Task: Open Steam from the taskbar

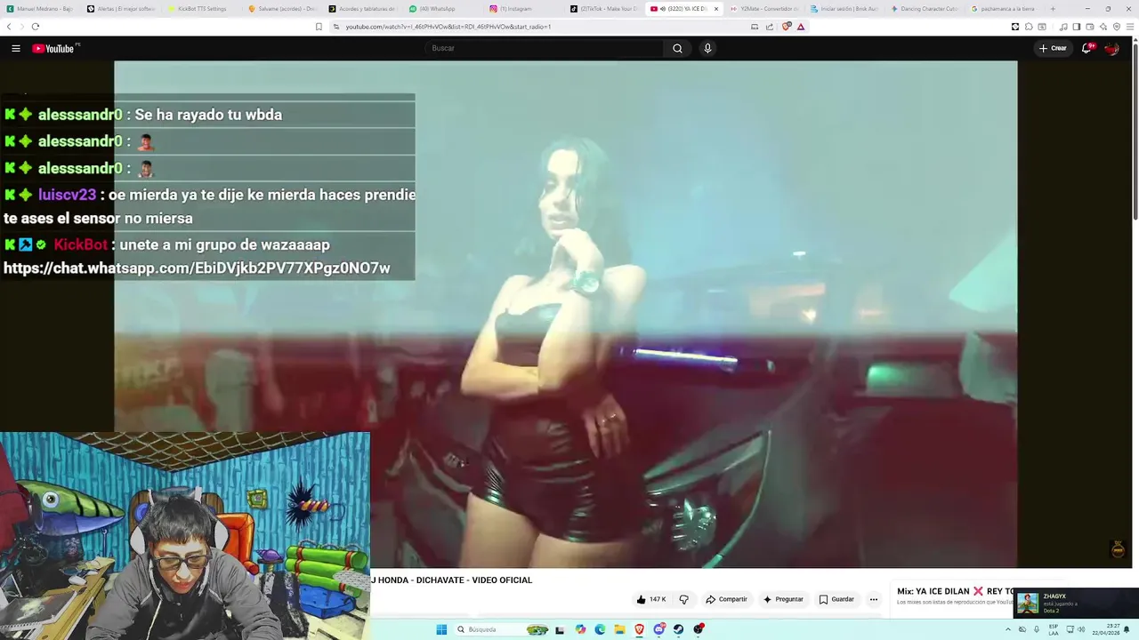Action: click(678, 629)
